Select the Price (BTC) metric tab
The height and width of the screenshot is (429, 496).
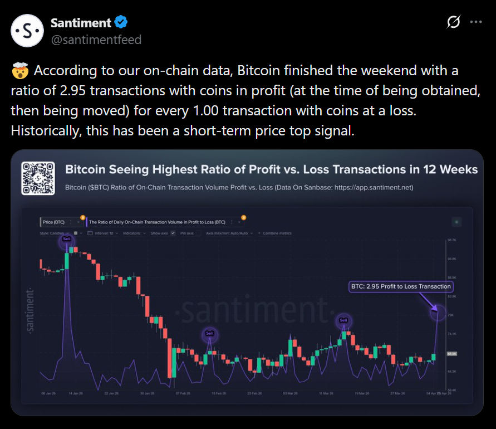click(x=54, y=222)
